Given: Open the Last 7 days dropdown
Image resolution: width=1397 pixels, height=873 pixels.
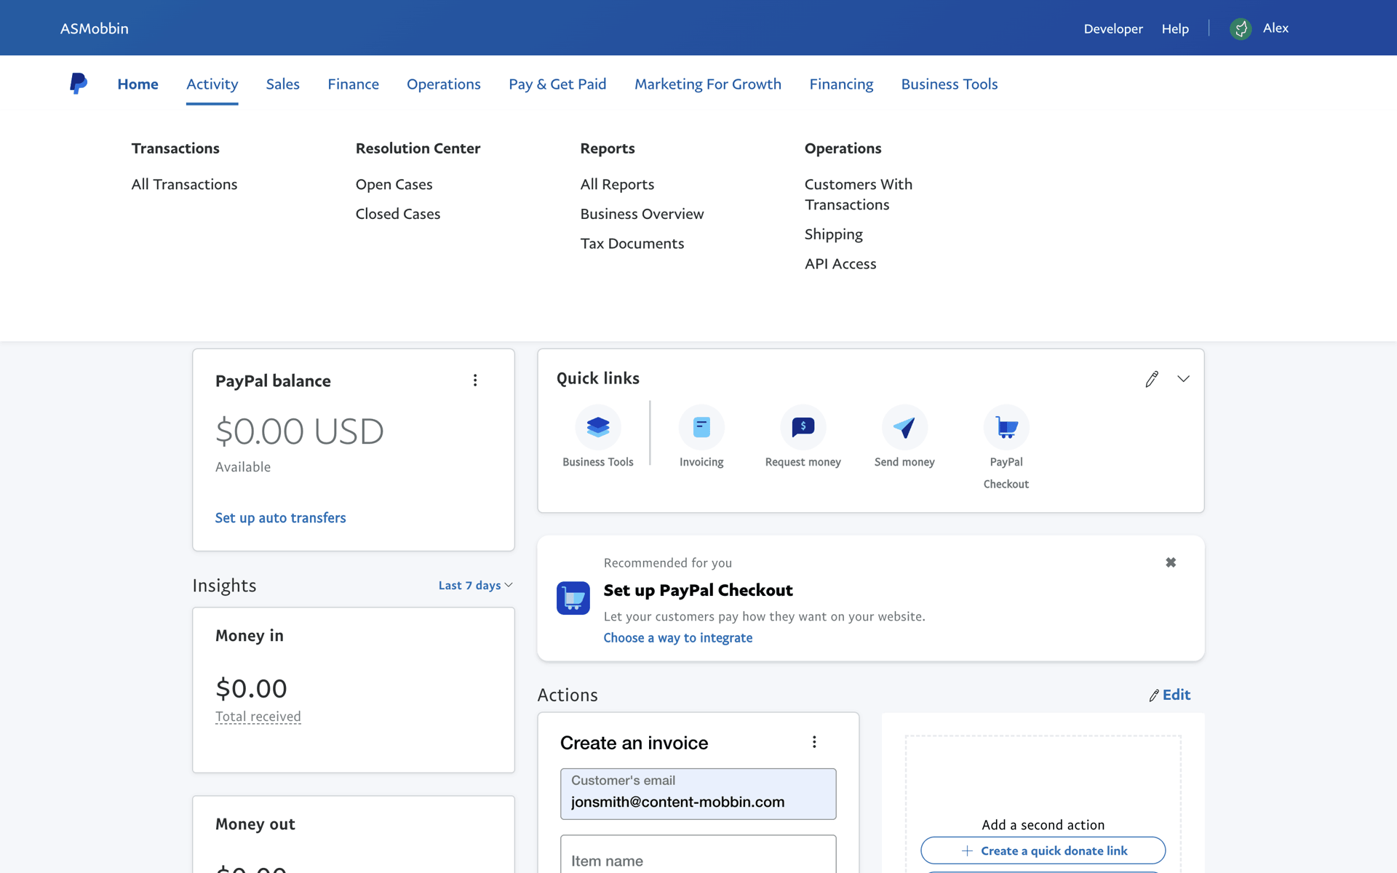Looking at the screenshot, I should tap(476, 586).
